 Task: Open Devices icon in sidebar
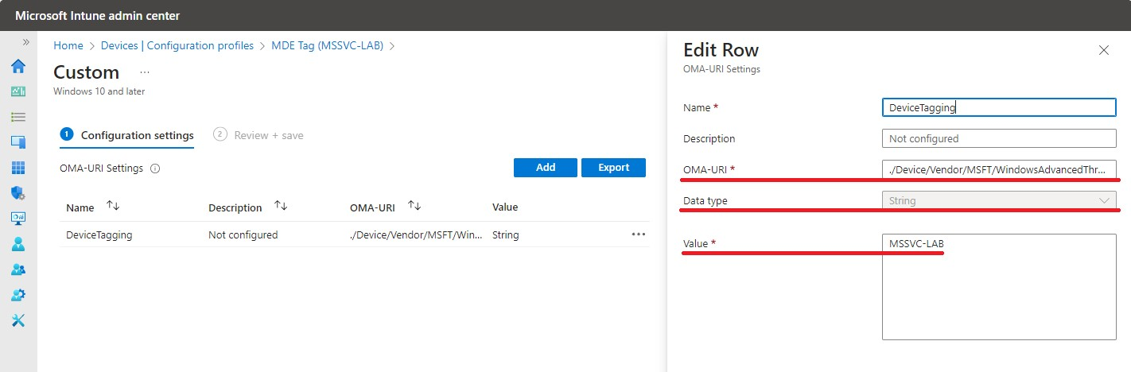coord(17,142)
